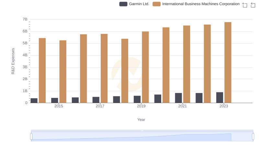This screenshot has width=259, height=149.
Task: Click the Garmin Ltd. dark legend swatch
Action: (x=123, y=4)
